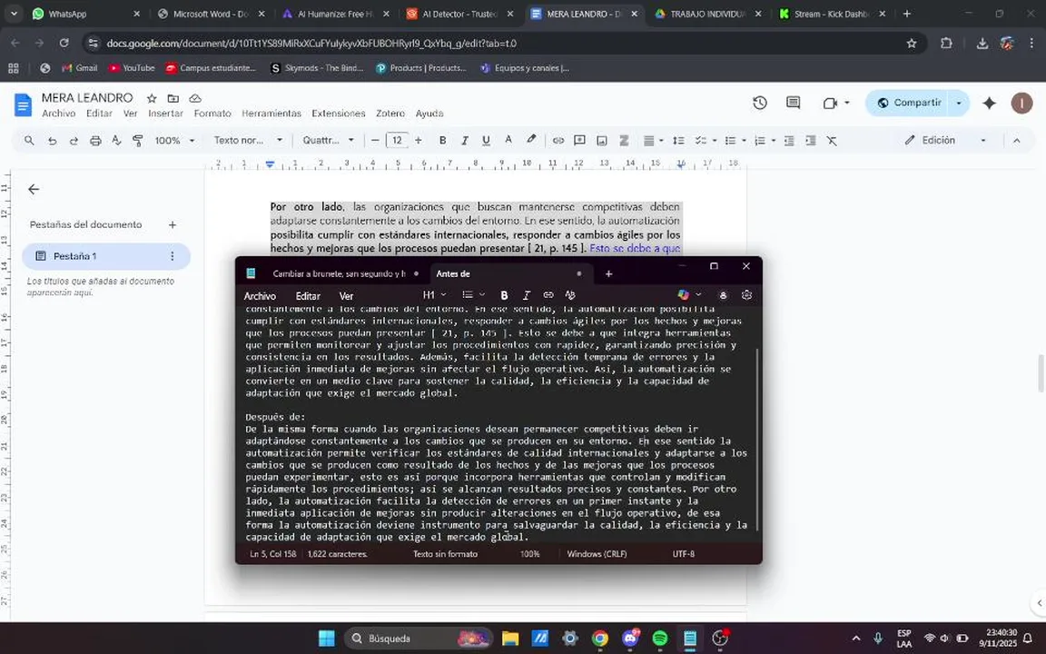1046x654 pixels.
Task: Open Editar menu in Notepad window
Action: tap(308, 295)
